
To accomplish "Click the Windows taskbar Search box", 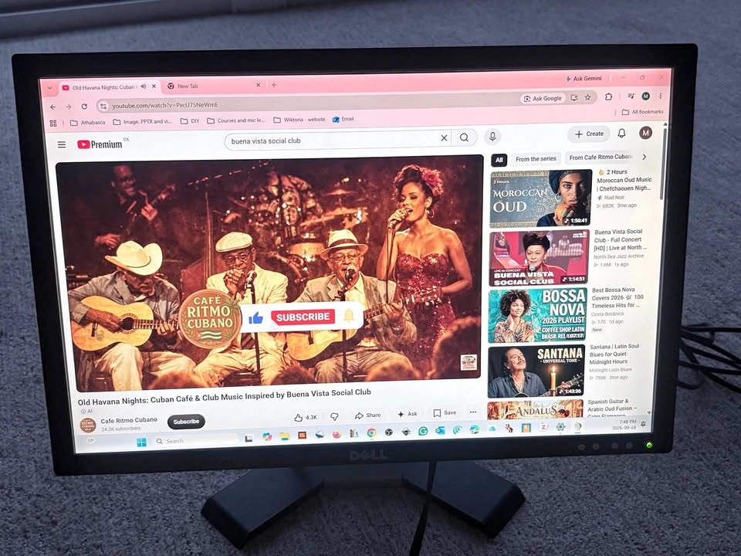I will coord(195,441).
